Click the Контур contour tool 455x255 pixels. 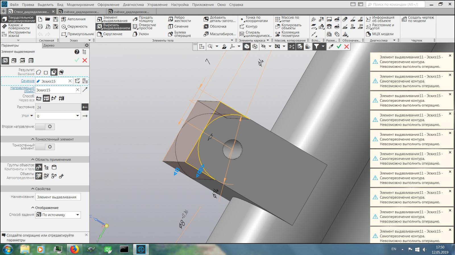pyautogui.click(x=249, y=26)
